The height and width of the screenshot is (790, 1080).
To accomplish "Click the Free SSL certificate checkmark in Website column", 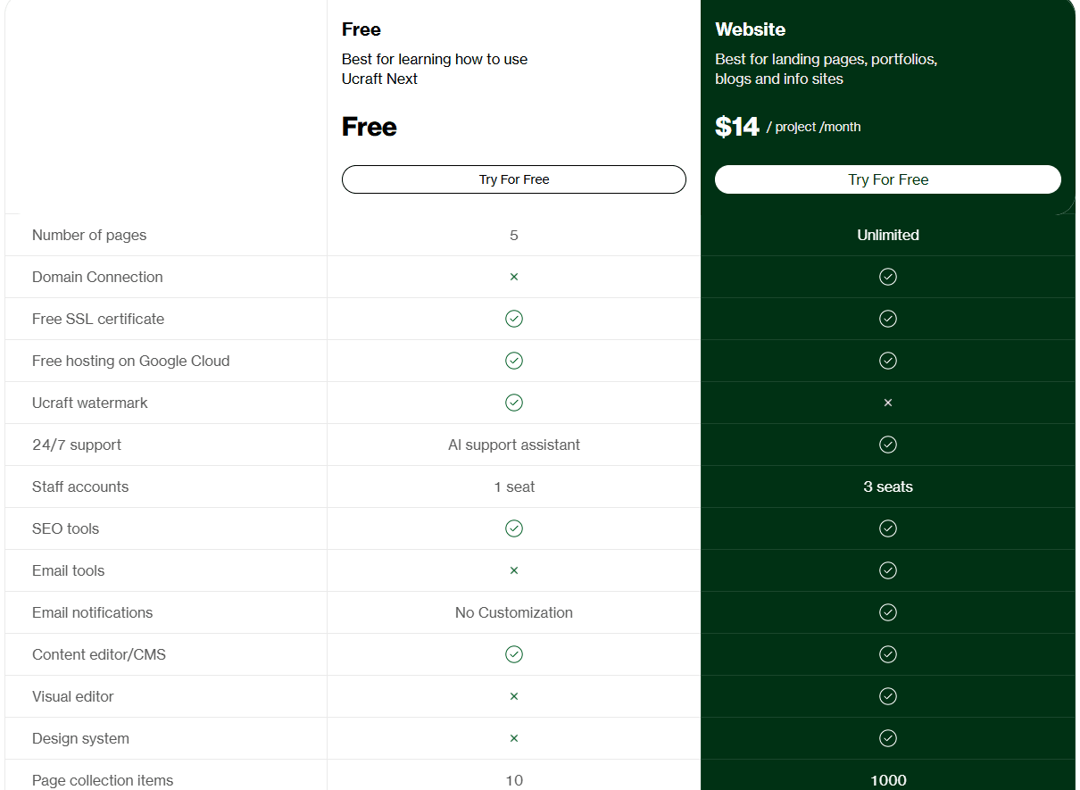I will (x=888, y=319).
